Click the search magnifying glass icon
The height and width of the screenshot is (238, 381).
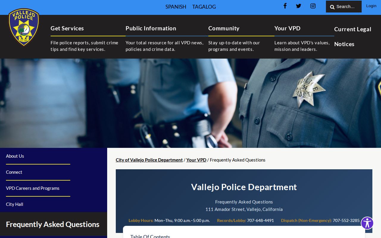(332, 7)
